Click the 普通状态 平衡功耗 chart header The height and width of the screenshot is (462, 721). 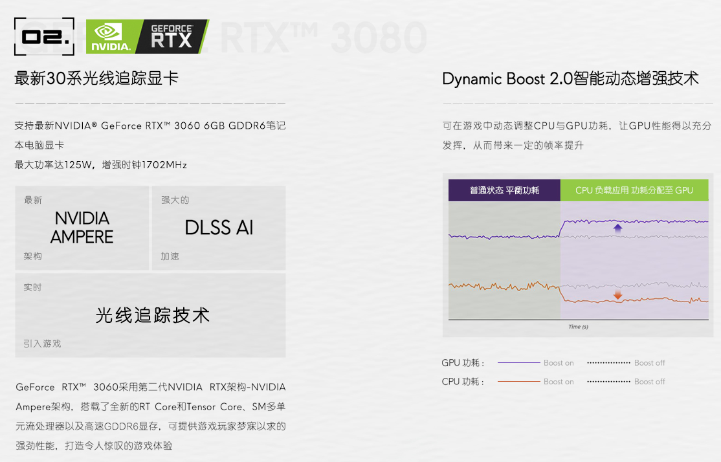(504, 190)
